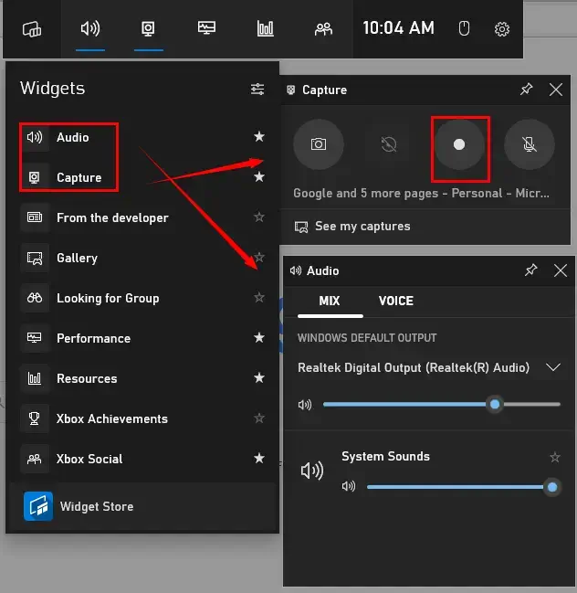Click the 10:04 AM clock
The height and width of the screenshot is (593, 577).
coord(398,28)
